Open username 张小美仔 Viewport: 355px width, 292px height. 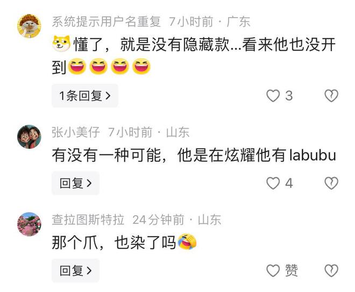click(x=76, y=132)
